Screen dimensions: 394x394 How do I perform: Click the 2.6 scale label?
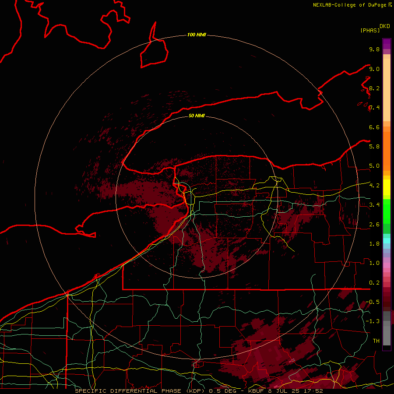tap(374, 224)
